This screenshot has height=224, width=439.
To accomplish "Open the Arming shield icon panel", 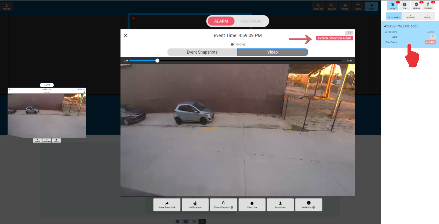I will (x=416, y=6).
